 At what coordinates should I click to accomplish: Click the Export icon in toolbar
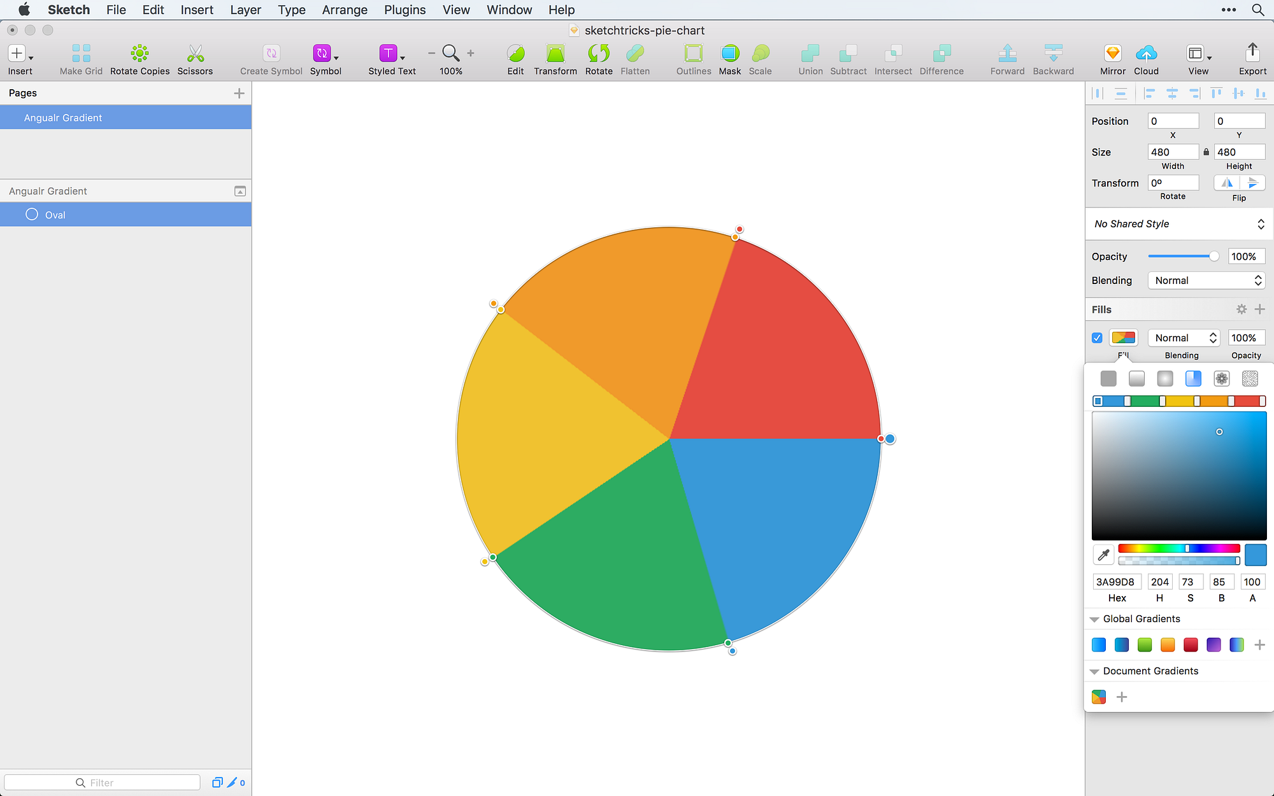click(1252, 53)
